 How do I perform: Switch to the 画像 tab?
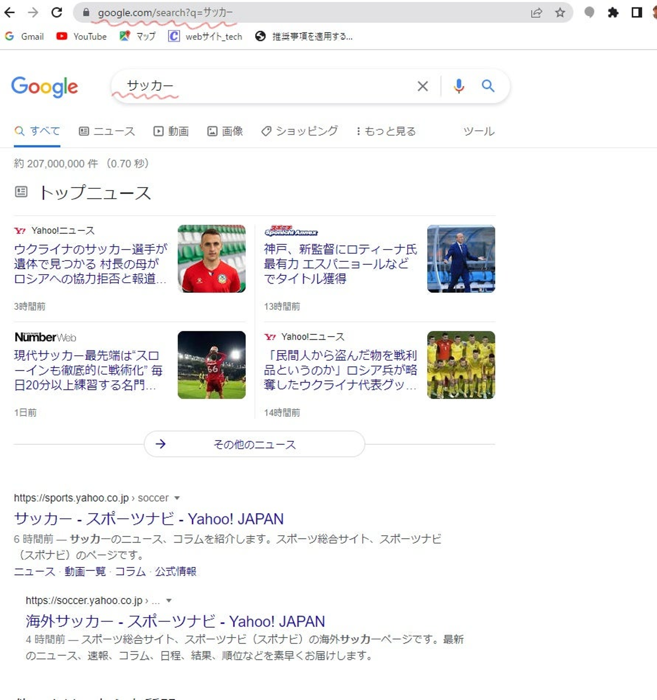click(225, 131)
